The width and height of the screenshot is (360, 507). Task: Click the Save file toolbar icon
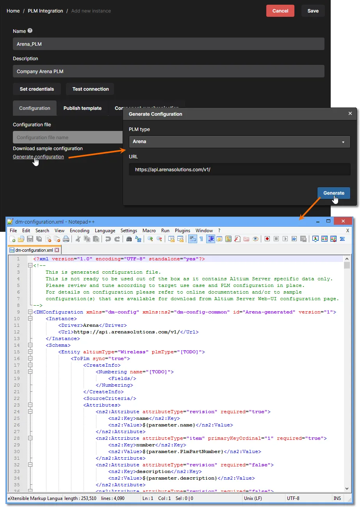[x=30, y=239]
